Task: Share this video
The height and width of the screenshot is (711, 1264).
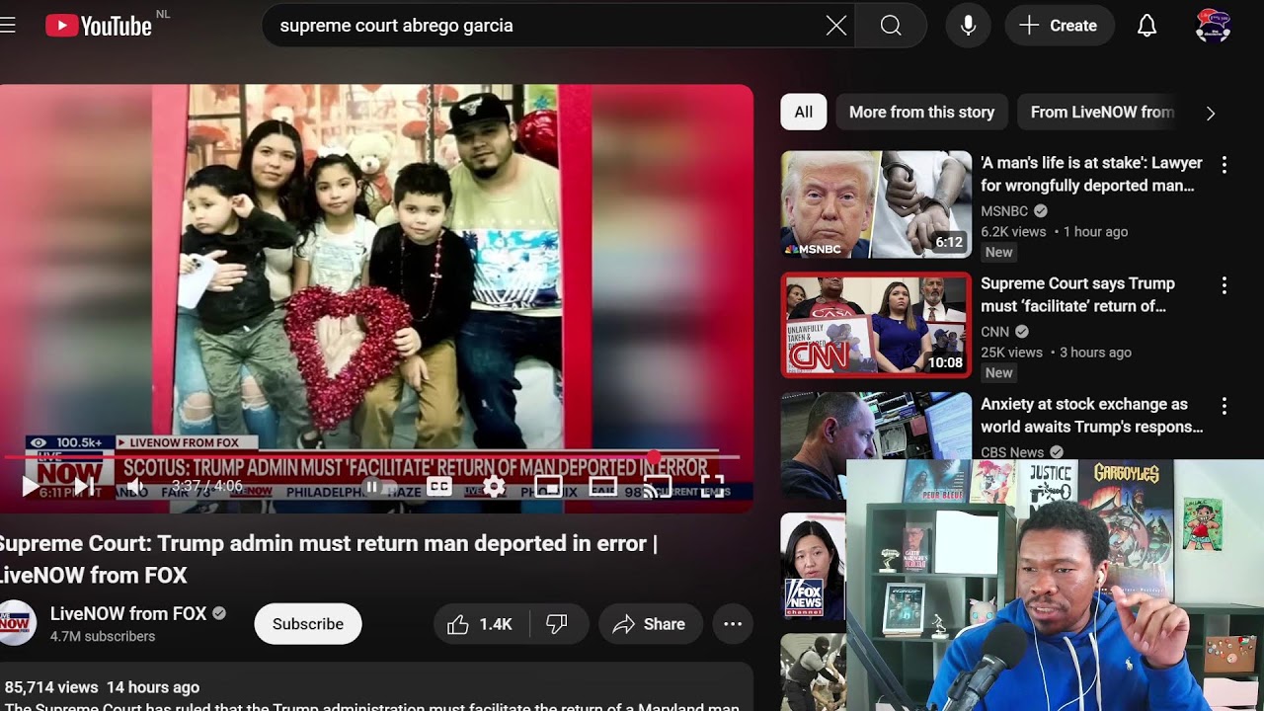Action: [x=650, y=624]
